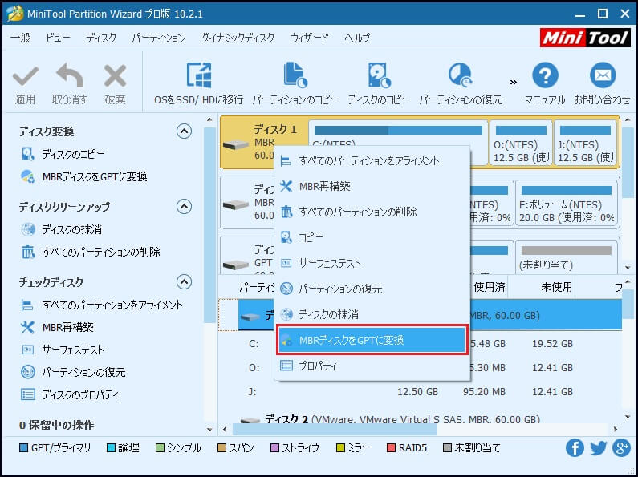Screen dimensions: 638x477
Task: Open the パーティション menu
Action: (x=159, y=38)
